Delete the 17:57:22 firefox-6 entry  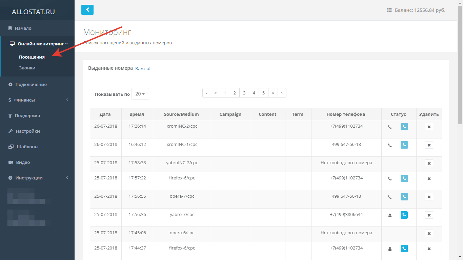coord(429,178)
